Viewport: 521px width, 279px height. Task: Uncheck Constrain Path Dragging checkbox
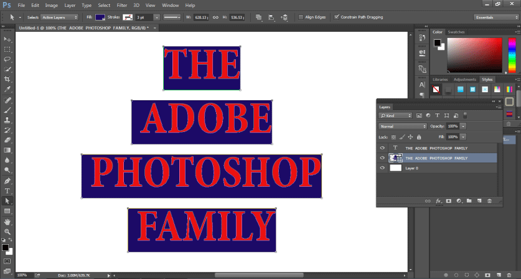click(337, 17)
